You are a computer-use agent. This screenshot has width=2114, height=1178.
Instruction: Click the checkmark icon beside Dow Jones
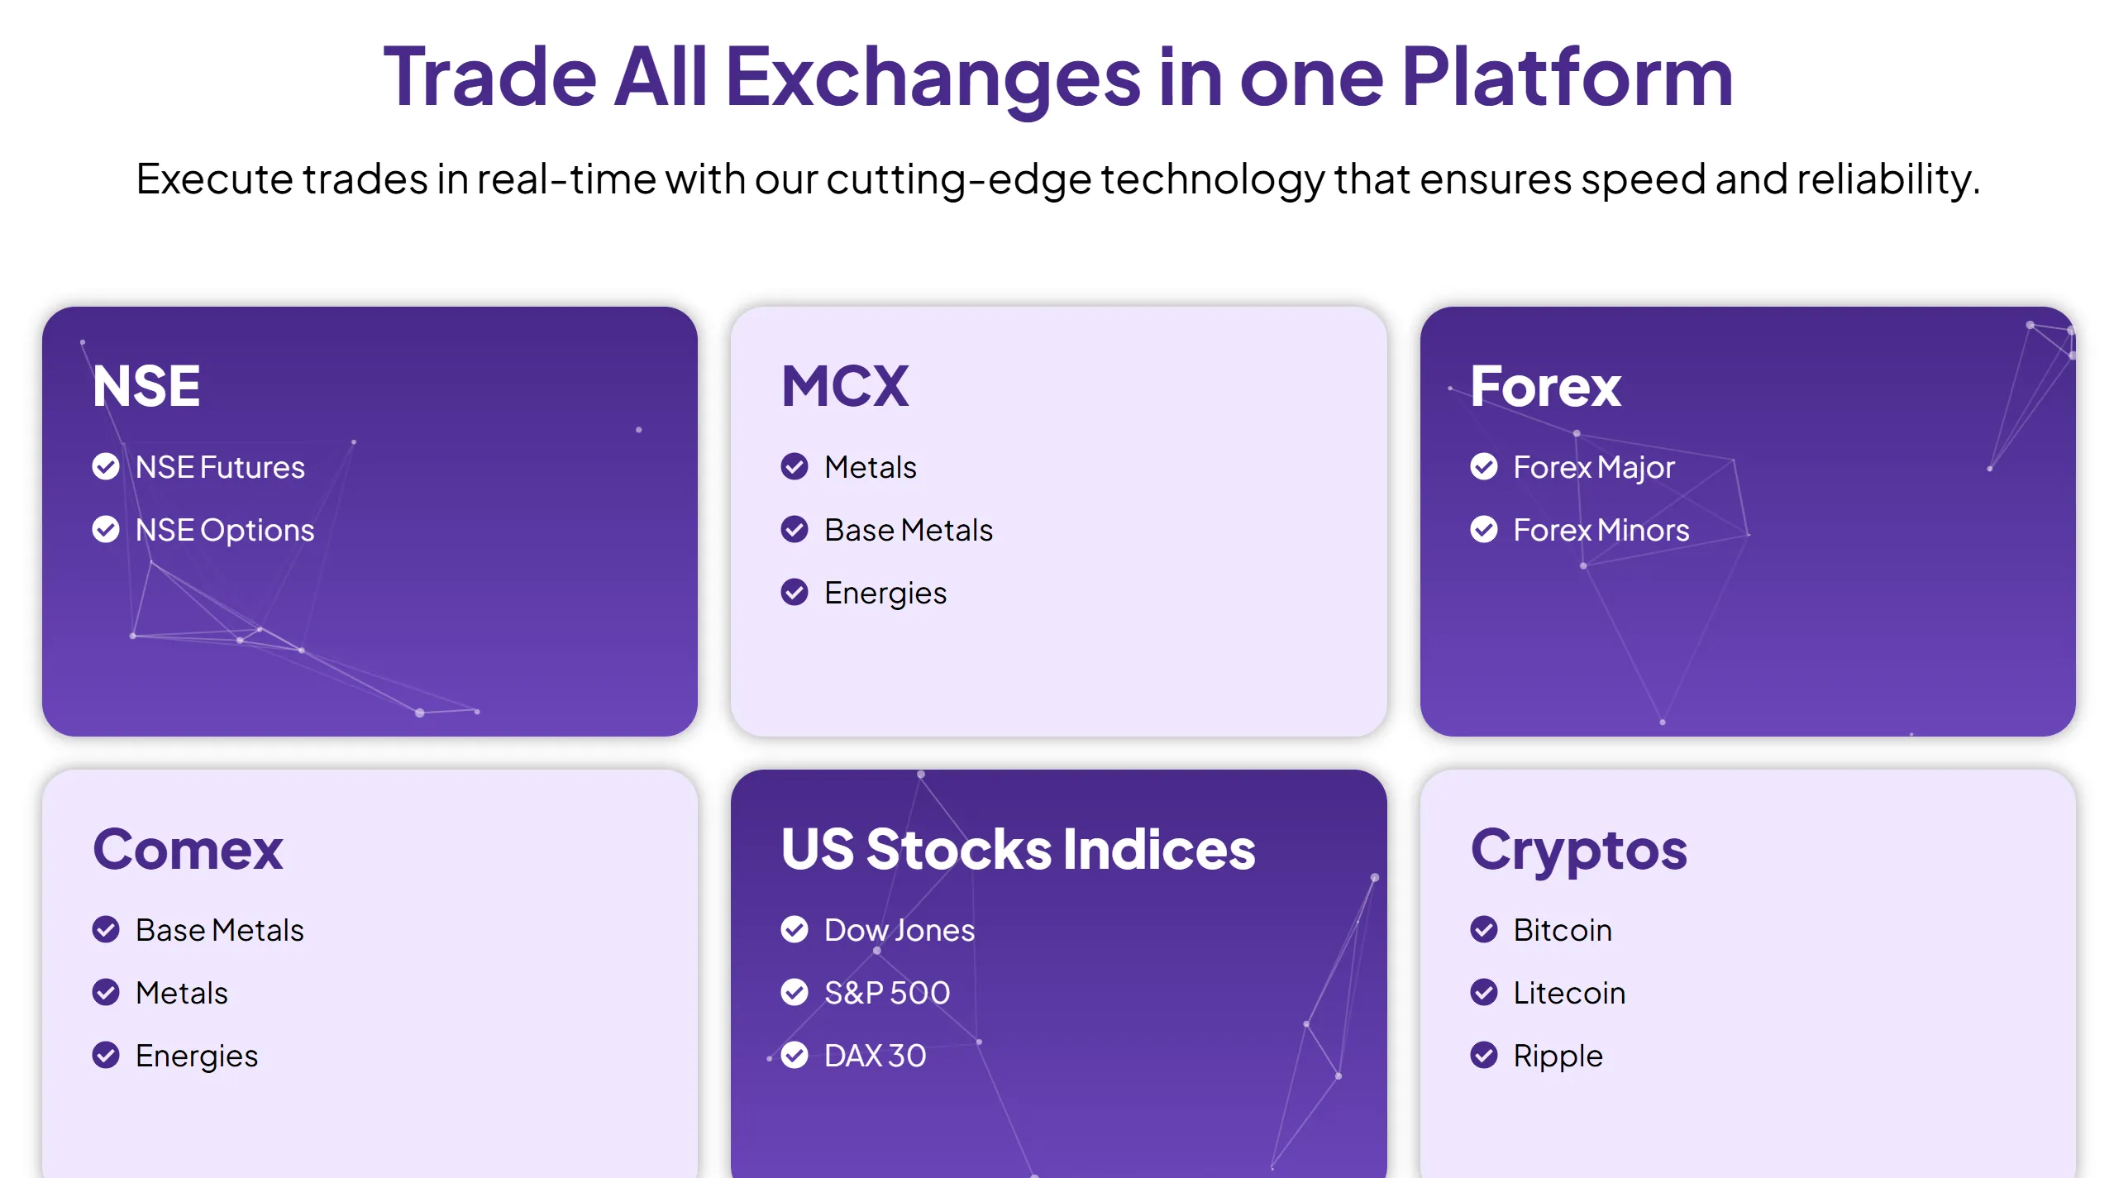click(x=795, y=929)
